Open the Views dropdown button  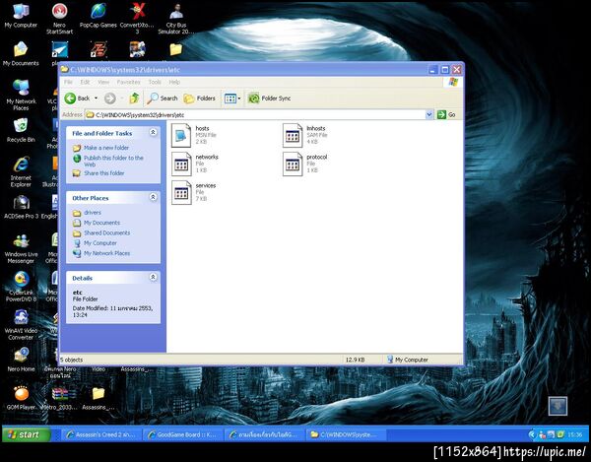(x=232, y=99)
